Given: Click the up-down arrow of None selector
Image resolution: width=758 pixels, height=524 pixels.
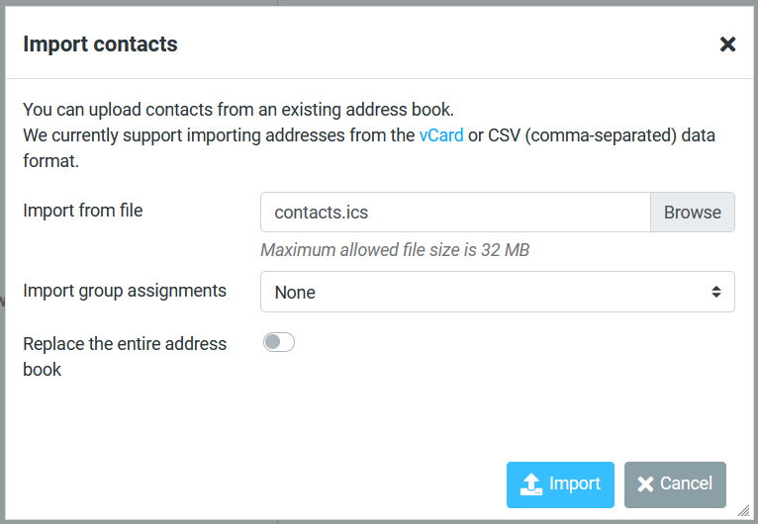Looking at the screenshot, I should pyautogui.click(x=715, y=292).
